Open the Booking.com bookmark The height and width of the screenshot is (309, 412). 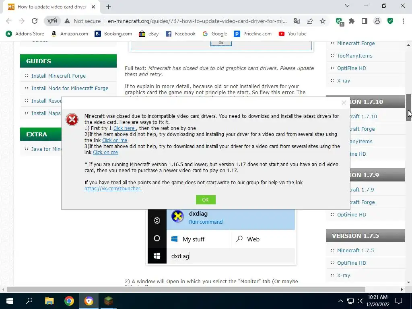tap(113, 34)
